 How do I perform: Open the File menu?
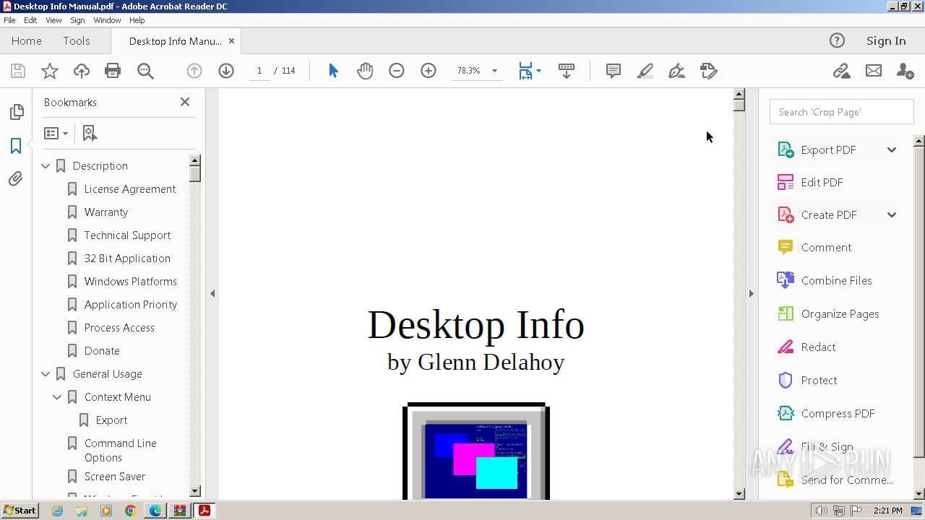9,20
